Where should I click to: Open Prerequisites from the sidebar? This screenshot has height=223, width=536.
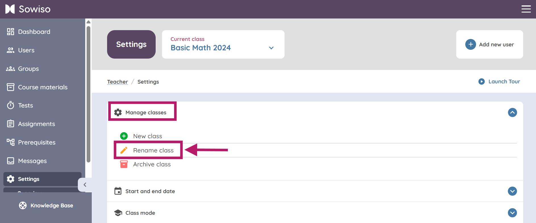(x=37, y=142)
